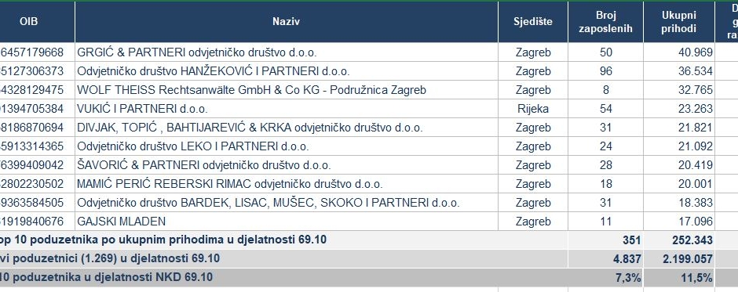Select the Broj zaposlenih header cell
Image resolution: width=738 pixels, height=292 pixels.
tap(605, 22)
